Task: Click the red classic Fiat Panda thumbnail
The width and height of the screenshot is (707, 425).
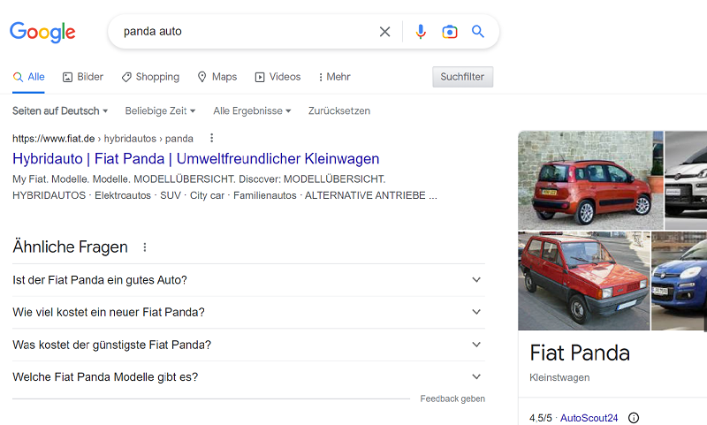Action: 582,280
